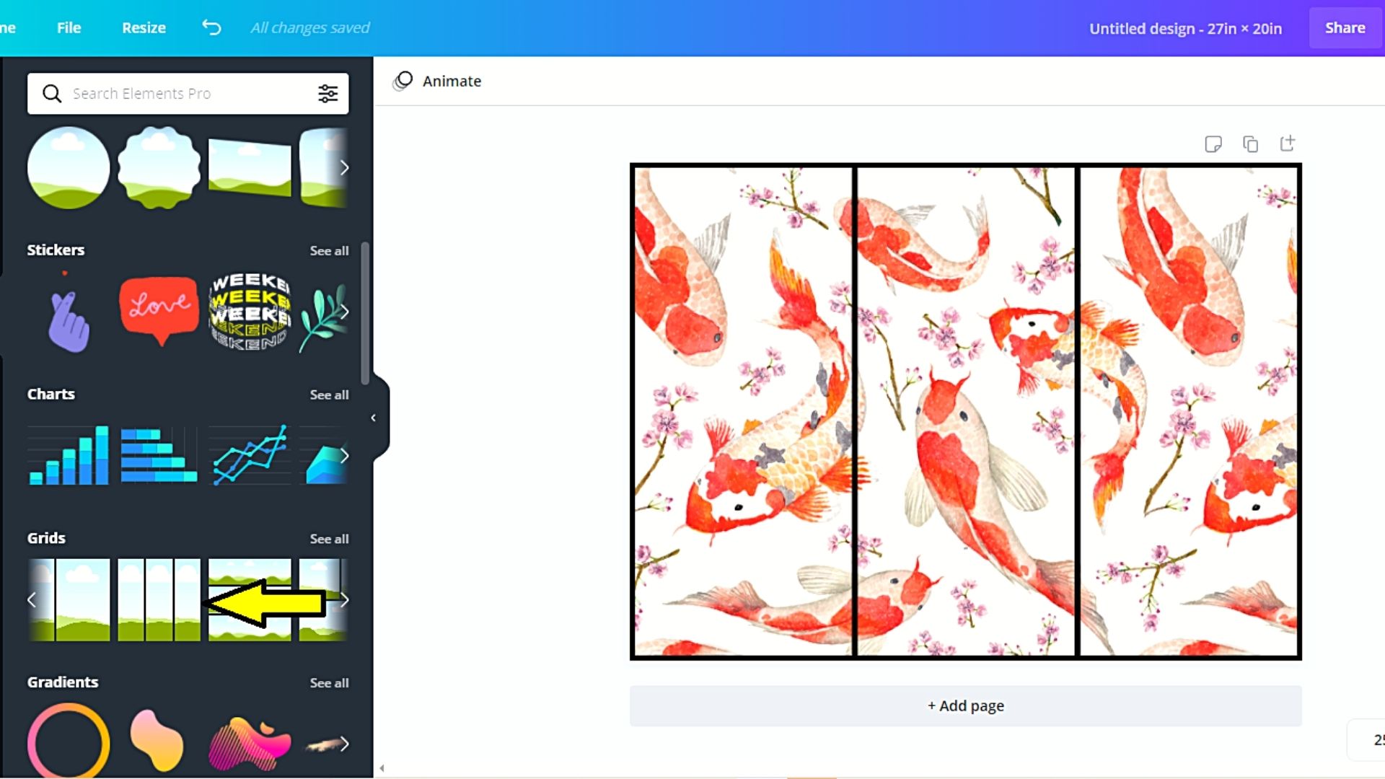
Task: Click the search magnifier icon
Action: click(x=52, y=93)
